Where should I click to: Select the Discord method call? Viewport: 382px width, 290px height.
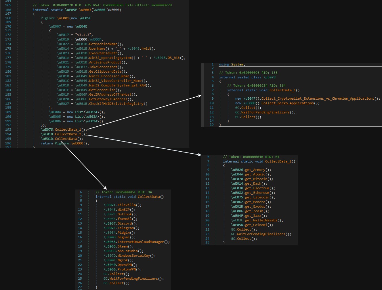coord(125,223)
